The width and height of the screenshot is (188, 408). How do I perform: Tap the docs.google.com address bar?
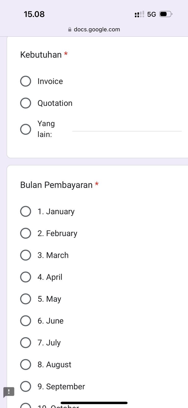97,30
